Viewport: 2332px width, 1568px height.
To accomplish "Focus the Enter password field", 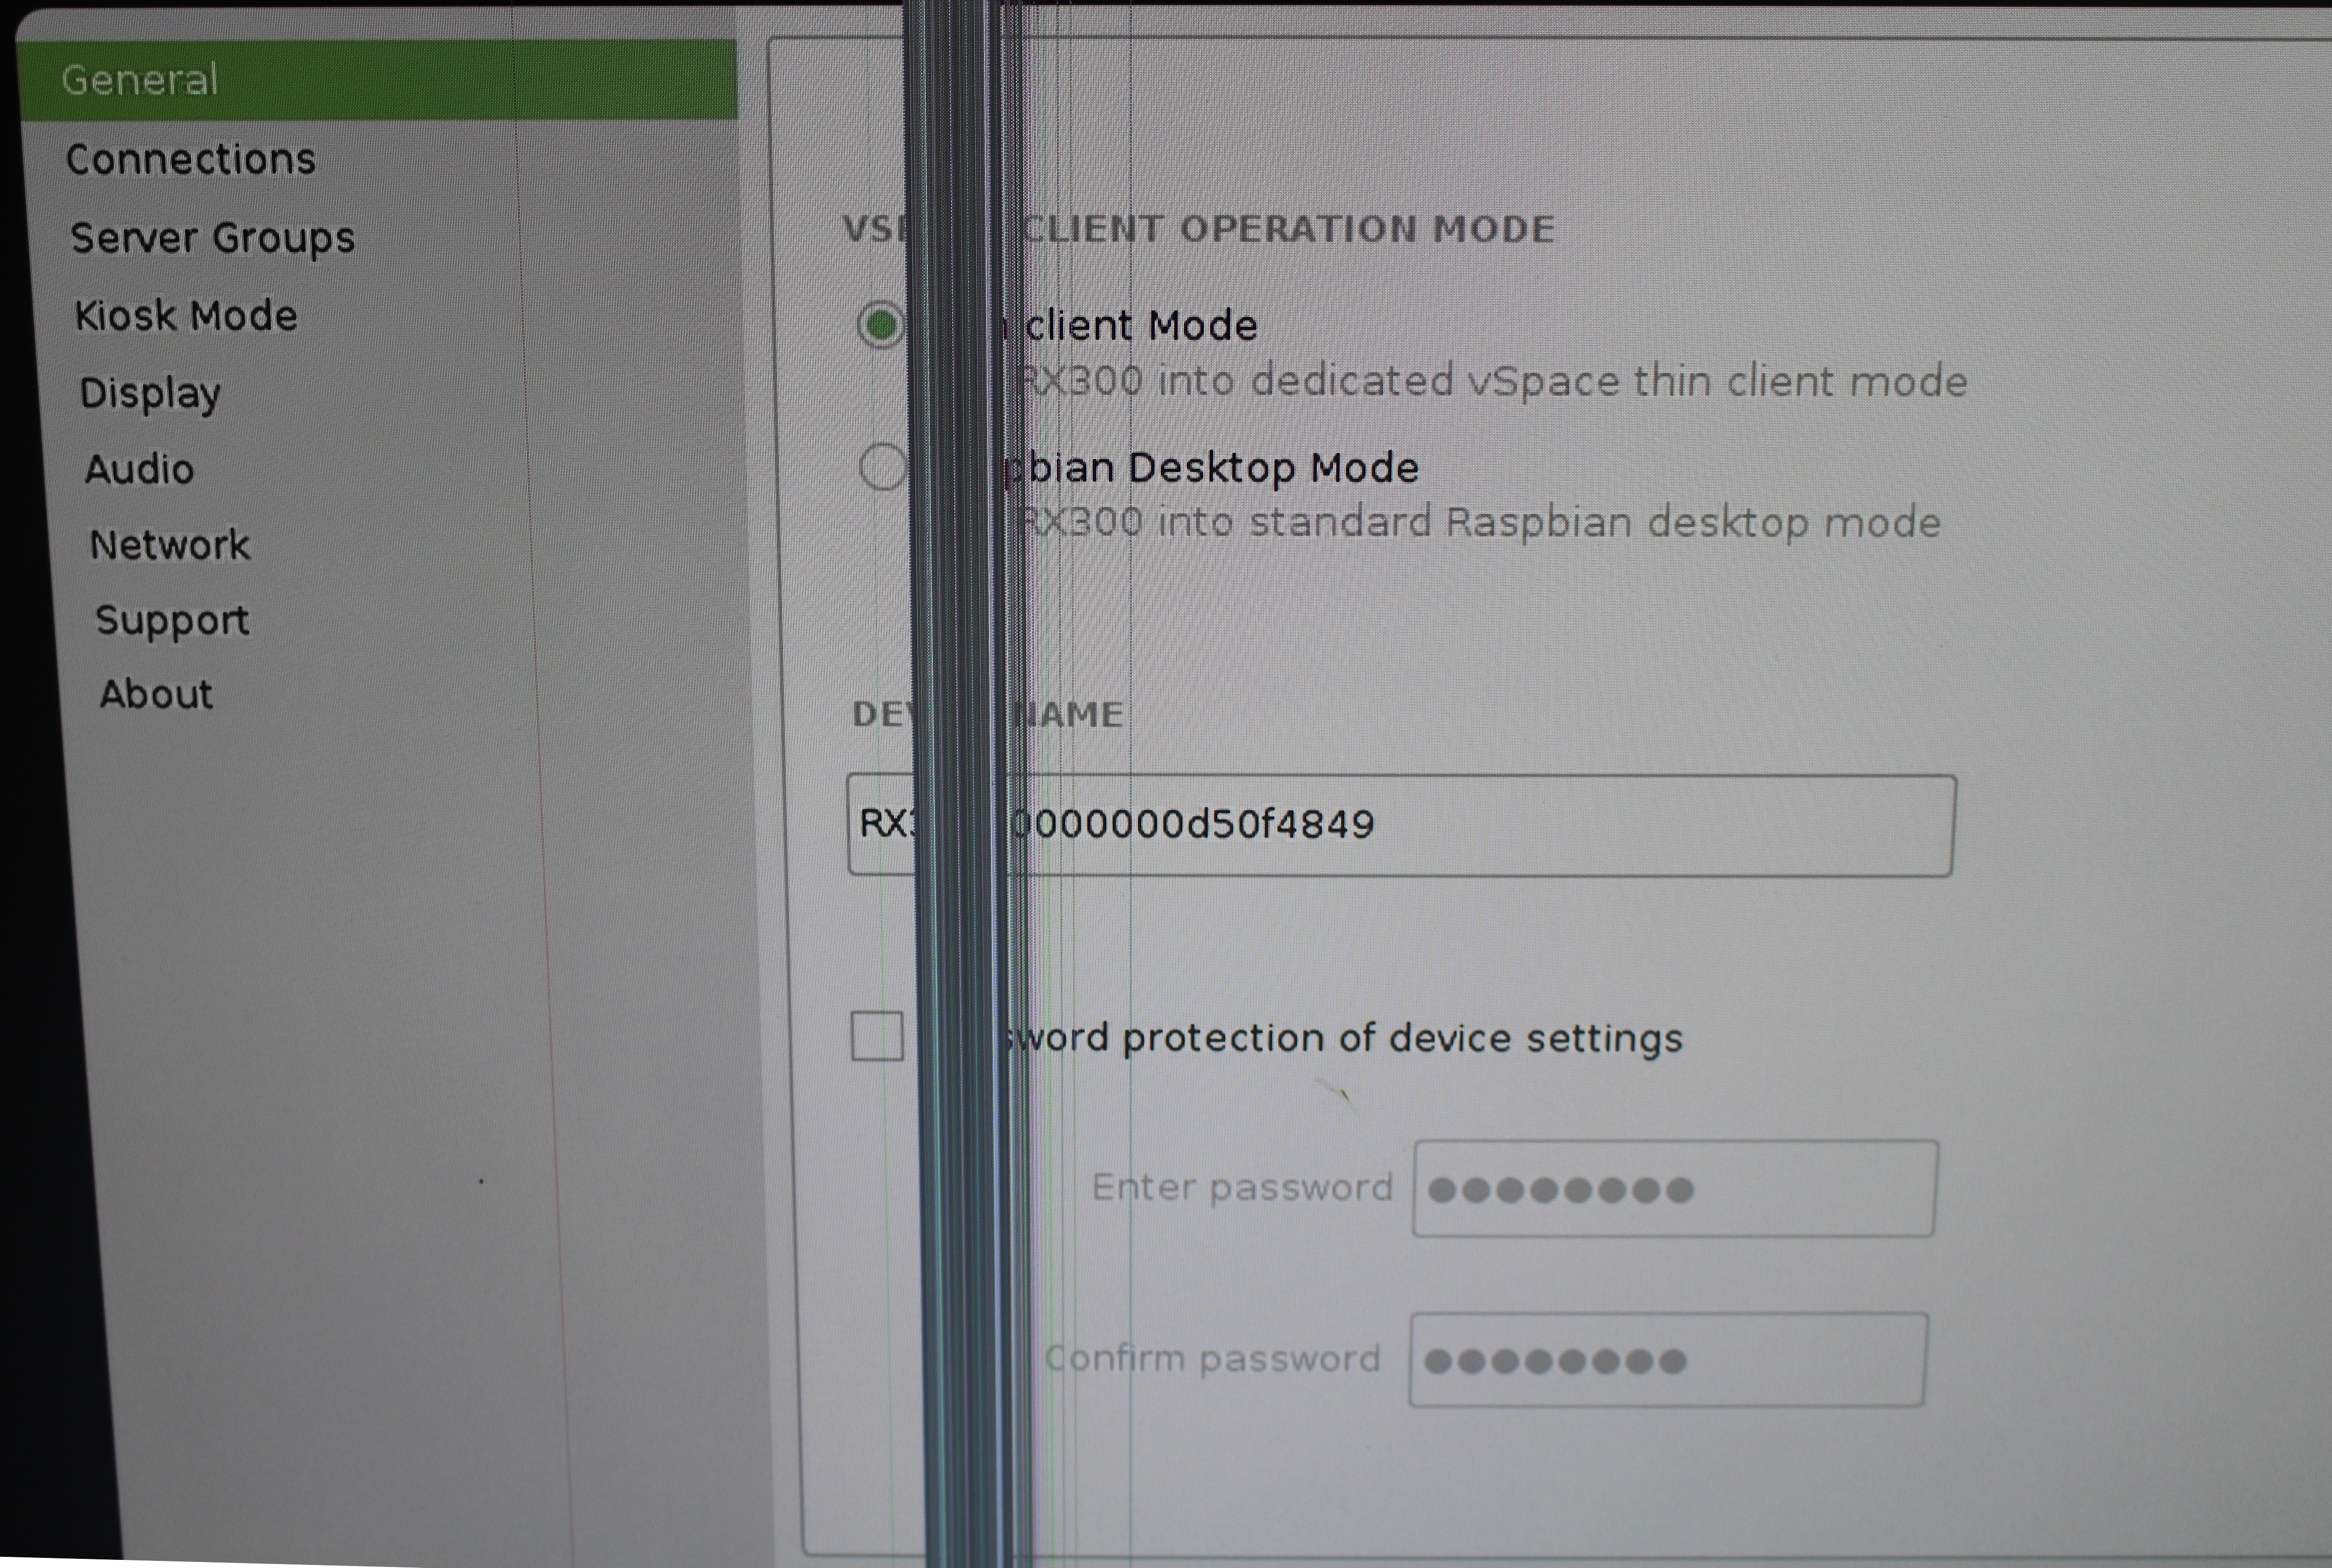I will 1675,1189.
